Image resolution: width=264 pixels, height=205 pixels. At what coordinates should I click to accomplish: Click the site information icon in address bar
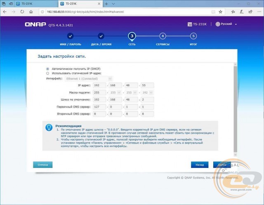click(x=42, y=12)
